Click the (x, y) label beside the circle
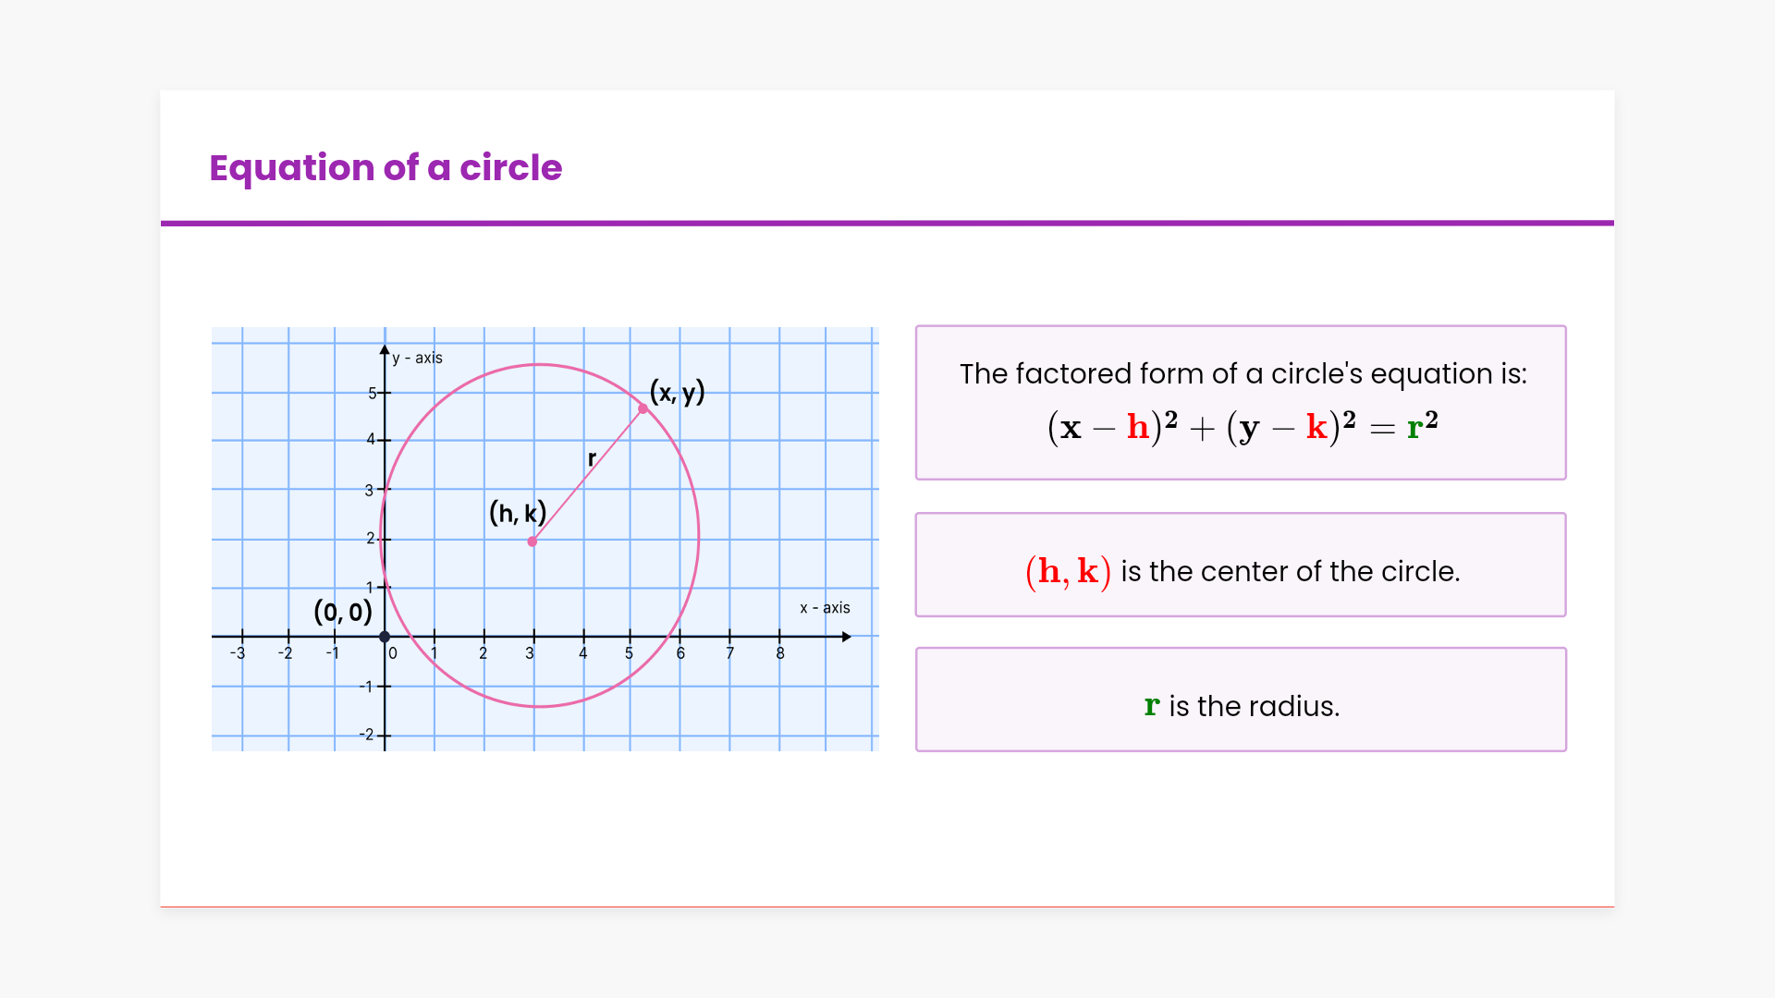This screenshot has height=998, width=1775. [678, 392]
